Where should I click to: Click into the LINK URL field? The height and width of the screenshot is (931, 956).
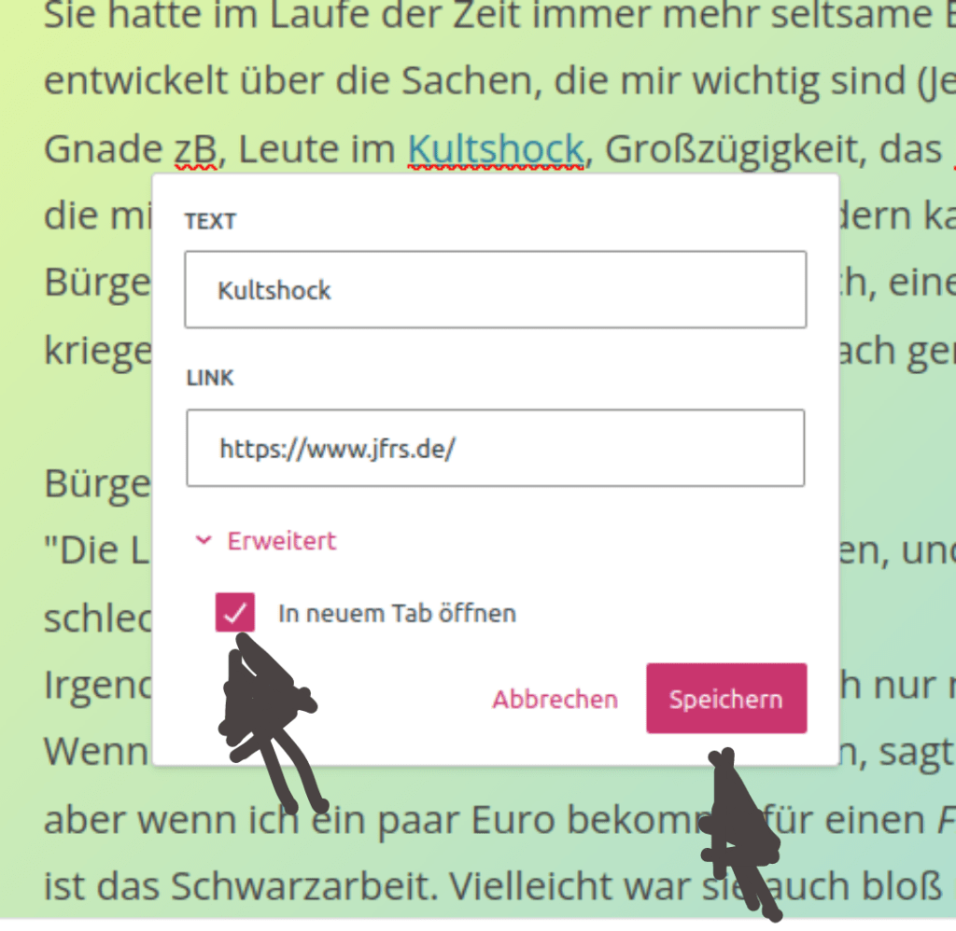pyautogui.click(x=495, y=448)
